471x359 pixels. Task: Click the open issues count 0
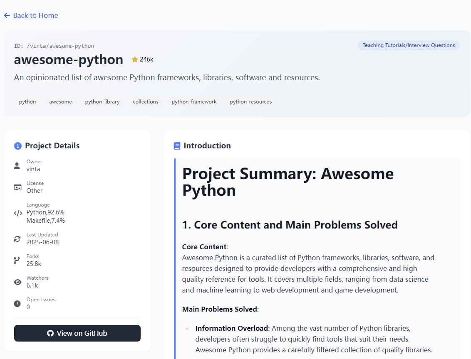pos(28,307)
